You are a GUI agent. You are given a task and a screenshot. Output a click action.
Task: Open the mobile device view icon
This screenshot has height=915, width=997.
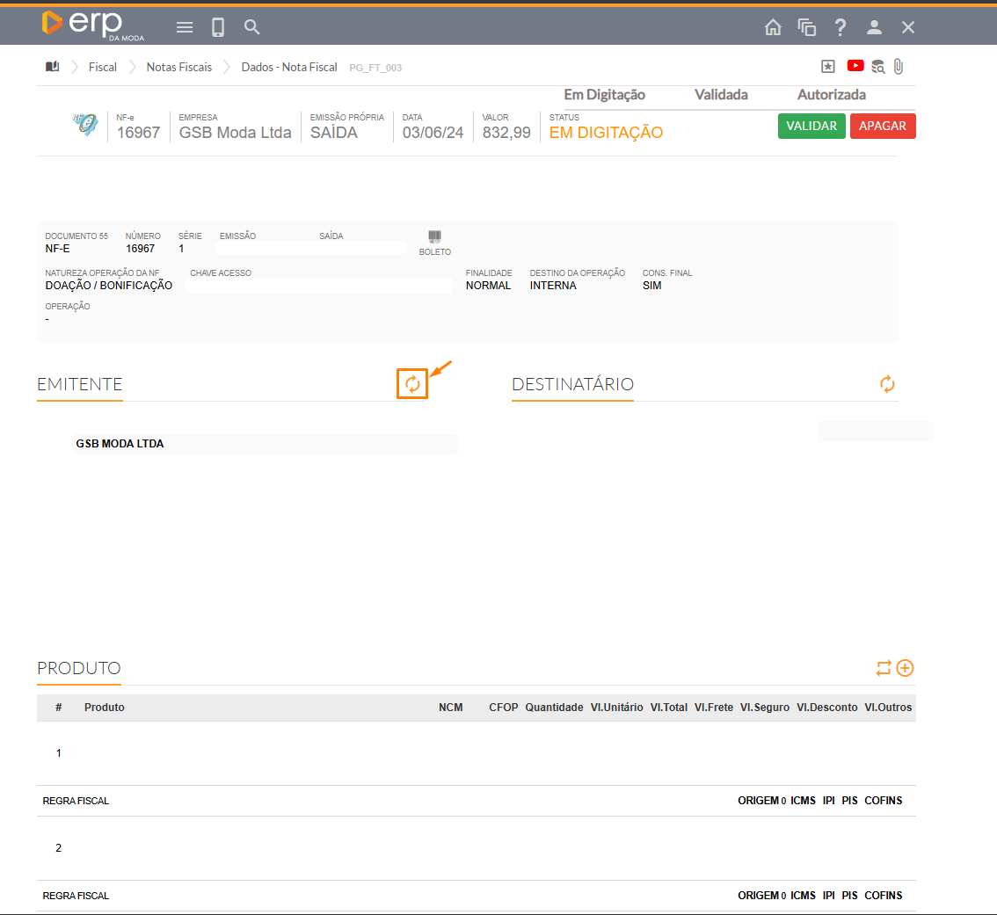[218, 27]
